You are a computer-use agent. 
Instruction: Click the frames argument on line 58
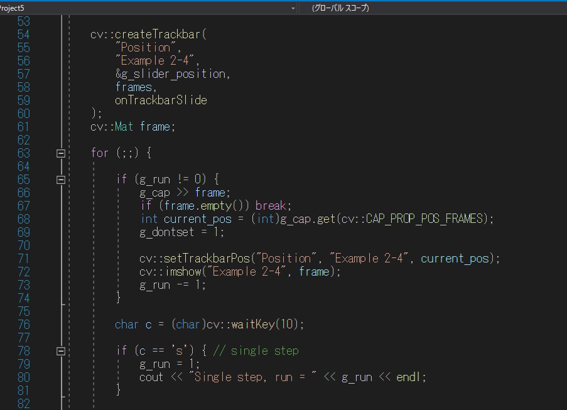pyautogui.click(x=134, y=87)
